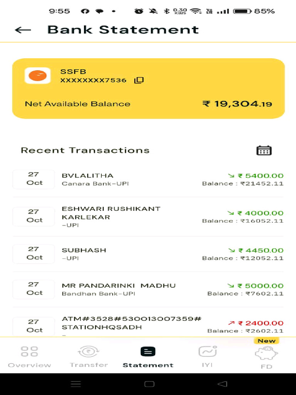This screenshot has width=296, height=395.
Task: Open the calendar date filter
Action: click(264, 150)
